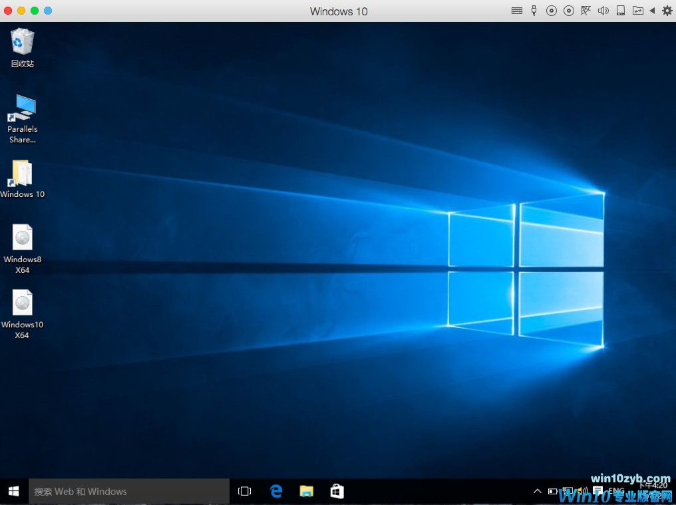
Task: Select the Recycle Bin desktop icon
Action: (x=22, y=47)
